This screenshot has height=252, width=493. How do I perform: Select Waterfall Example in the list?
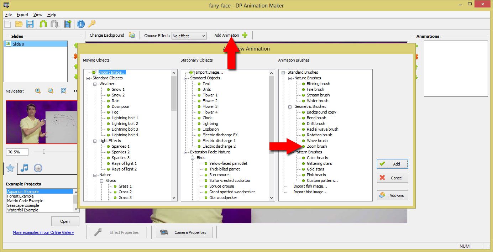pos(22,210)
